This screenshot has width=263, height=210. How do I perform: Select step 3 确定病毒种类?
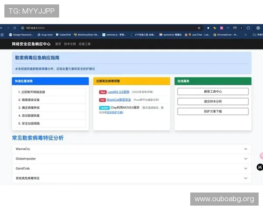[x=51, y=108]
